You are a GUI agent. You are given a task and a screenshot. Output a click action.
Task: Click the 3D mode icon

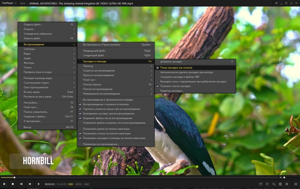267,184
